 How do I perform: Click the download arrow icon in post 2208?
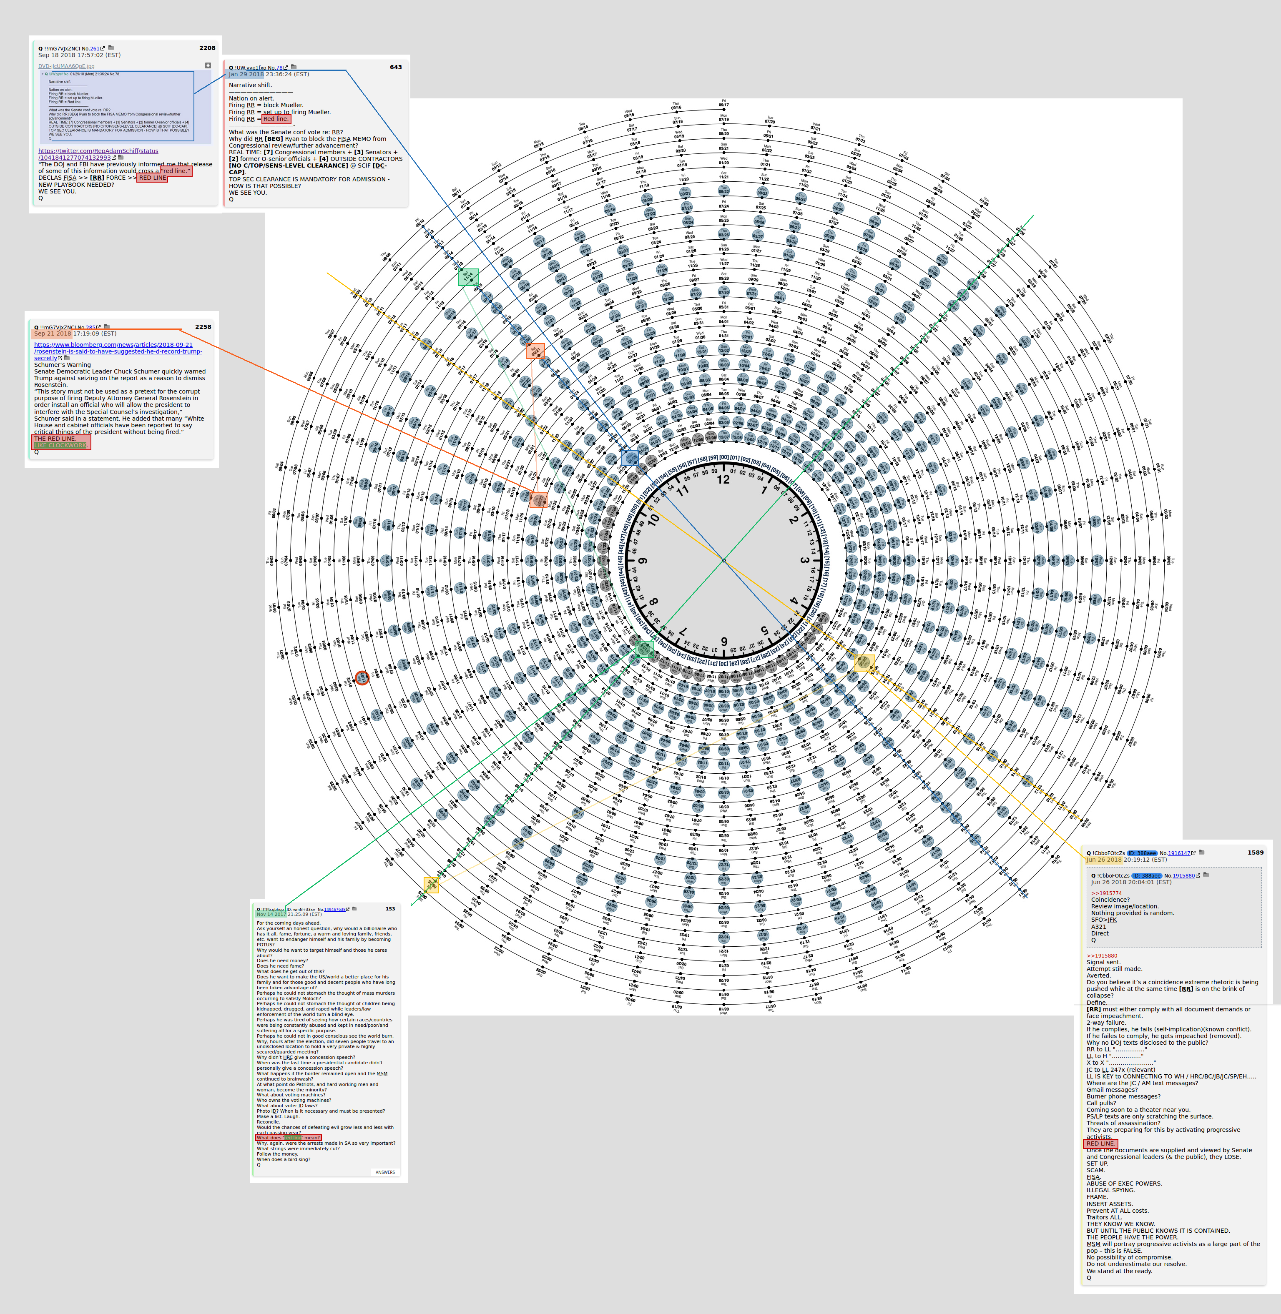[208, 65]
